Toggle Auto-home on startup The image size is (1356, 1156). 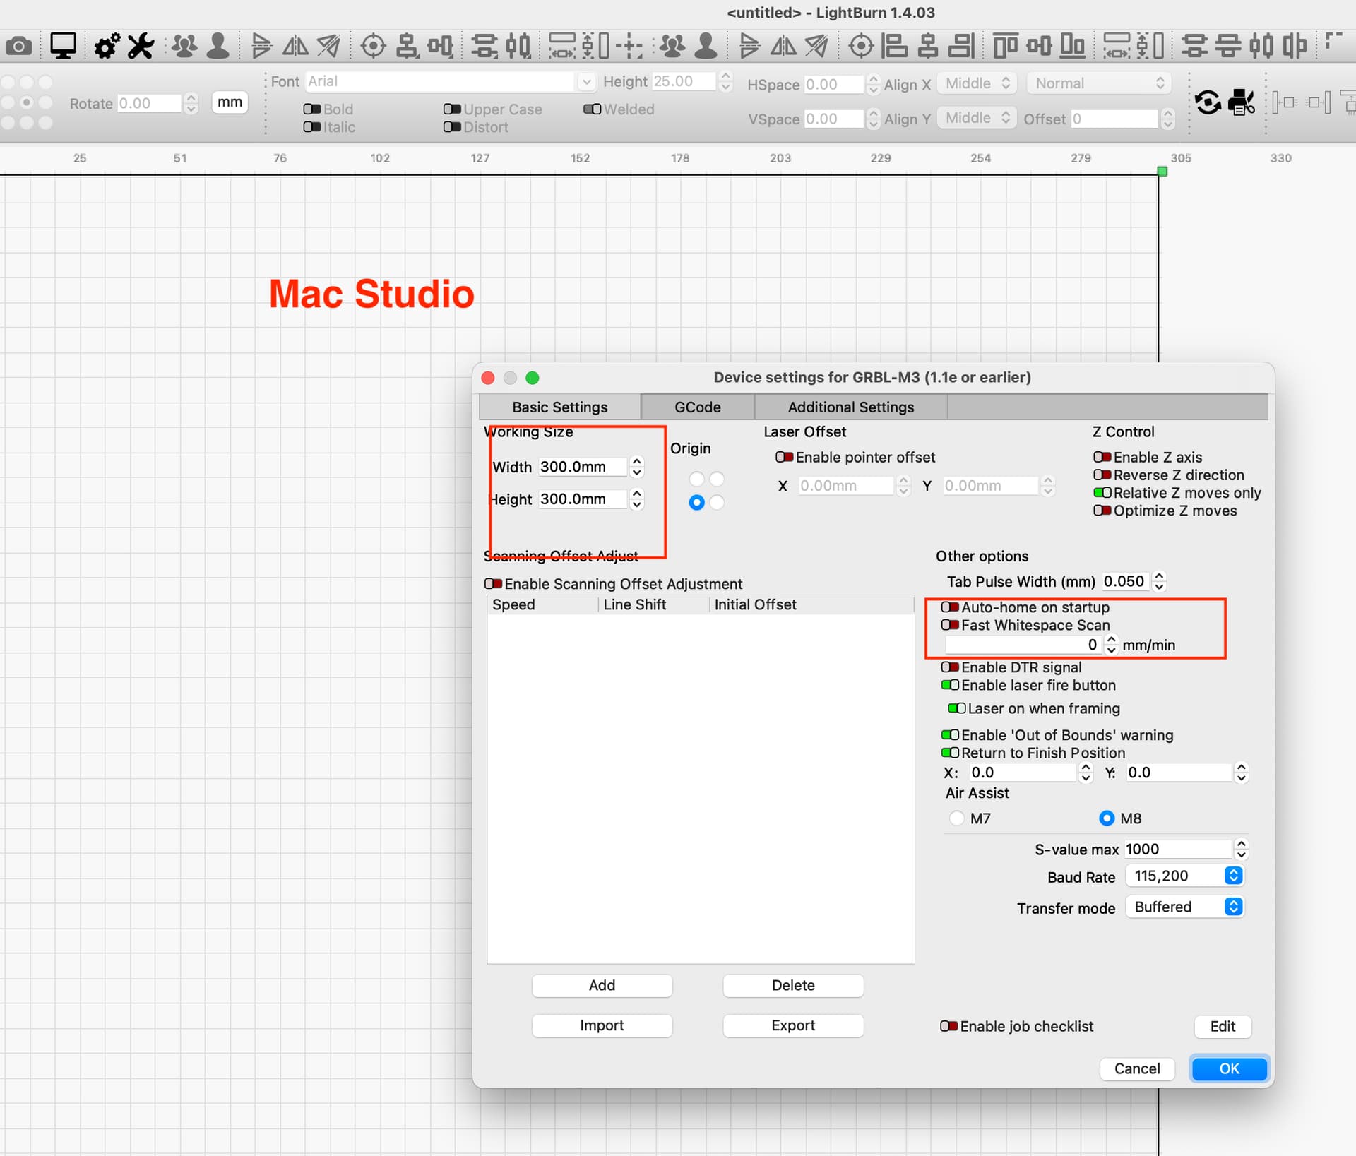tap(950, 607)
